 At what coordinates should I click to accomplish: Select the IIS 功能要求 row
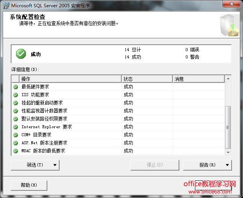tap(118, 95)
